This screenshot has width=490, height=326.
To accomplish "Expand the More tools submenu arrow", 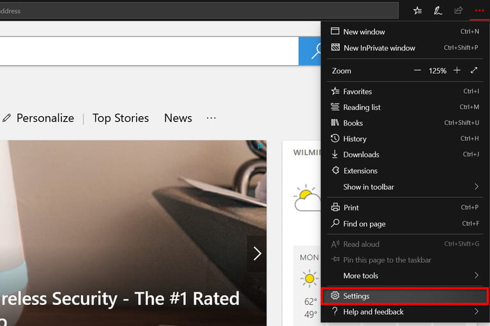I will tap(476, 275).
